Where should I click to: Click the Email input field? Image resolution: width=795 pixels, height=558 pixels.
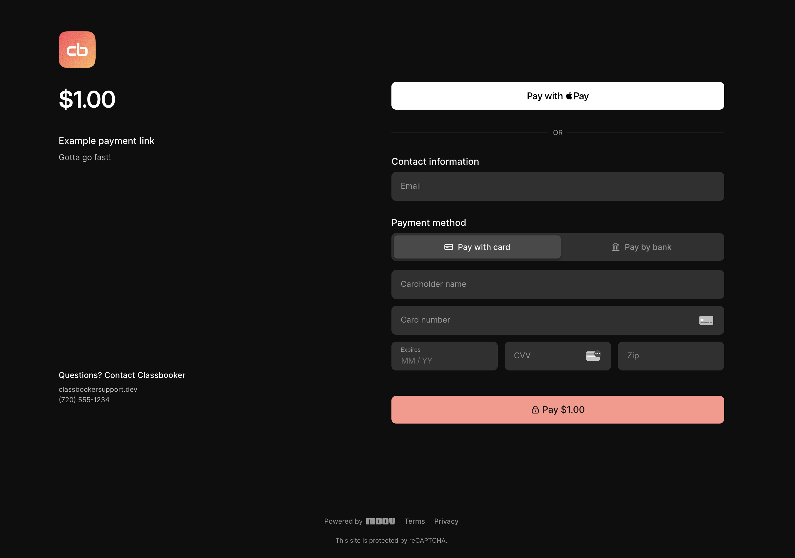coord(557,186)
